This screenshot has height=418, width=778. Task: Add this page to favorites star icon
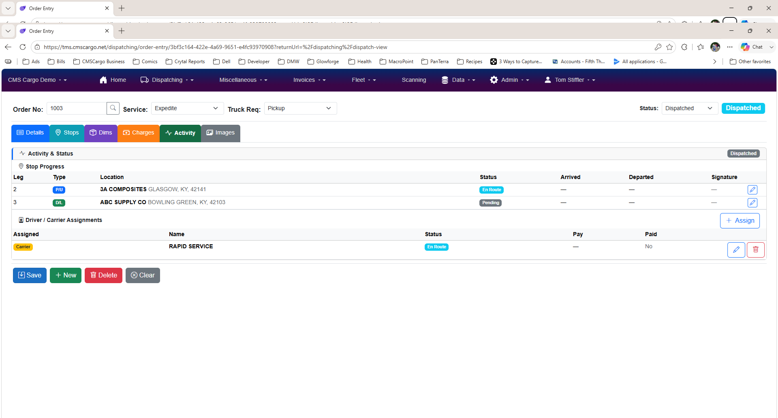click(x=669, y=47)
